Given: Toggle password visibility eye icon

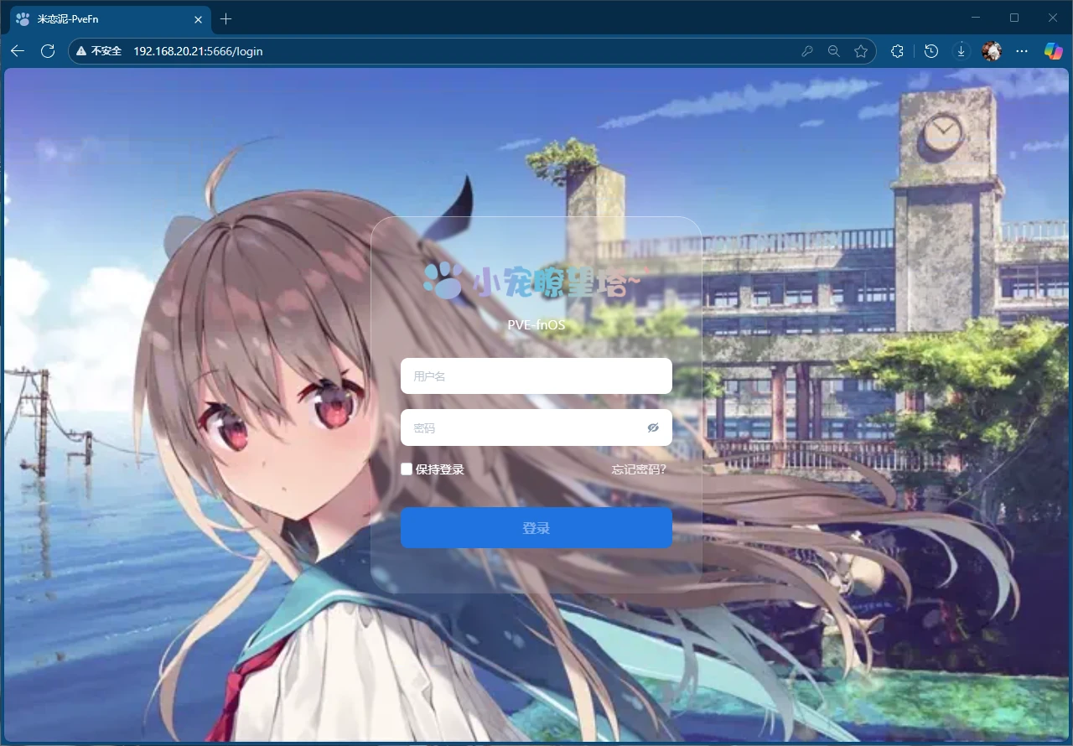Looking at the screenshot, I should point(653,427).
